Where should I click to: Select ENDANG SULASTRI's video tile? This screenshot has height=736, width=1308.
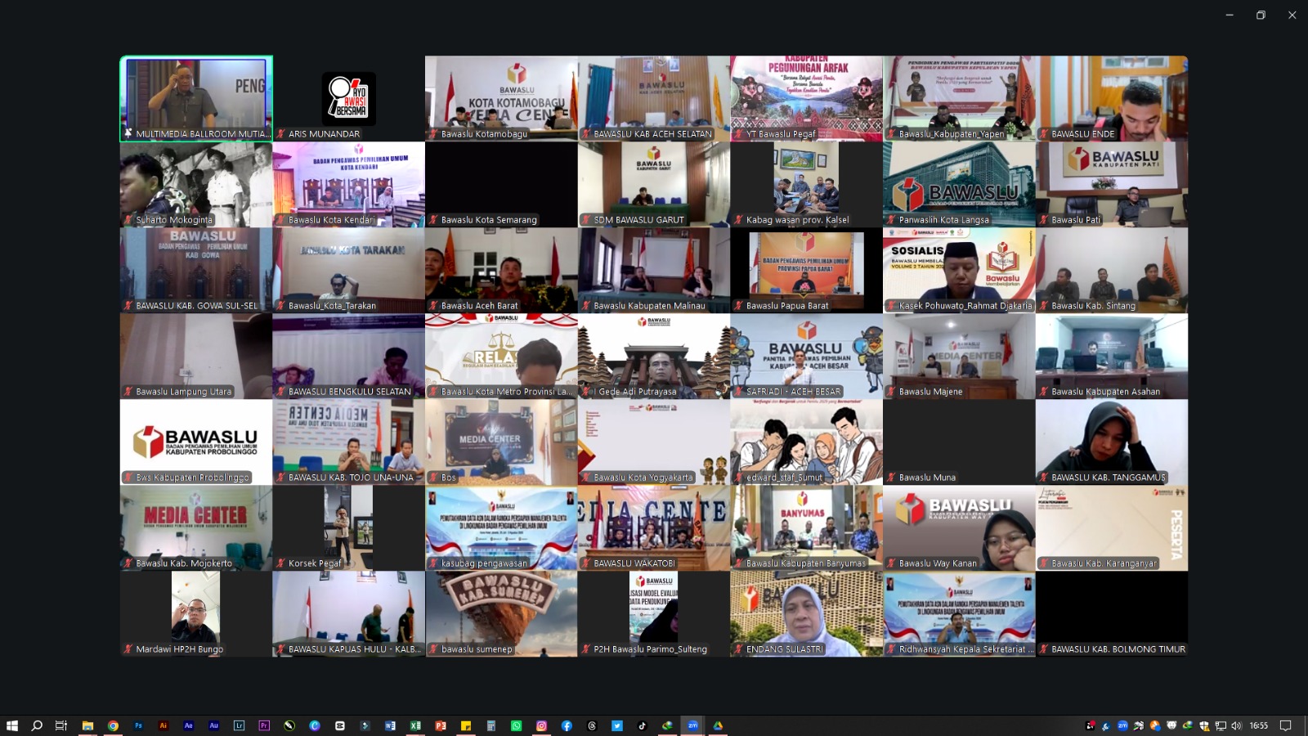click(x=807, y=614)
